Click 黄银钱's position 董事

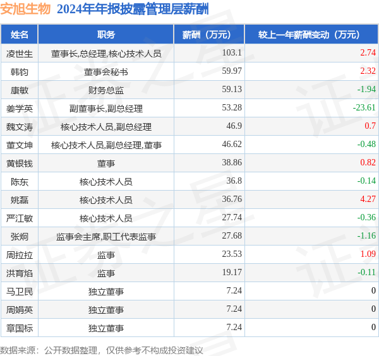[x=106, y=163]
